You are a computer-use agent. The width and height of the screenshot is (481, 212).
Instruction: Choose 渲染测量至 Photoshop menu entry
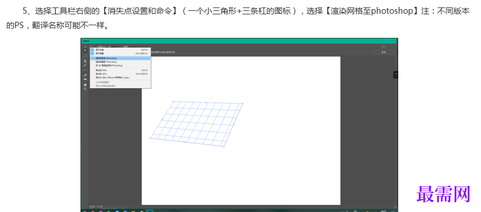(121, 62)
